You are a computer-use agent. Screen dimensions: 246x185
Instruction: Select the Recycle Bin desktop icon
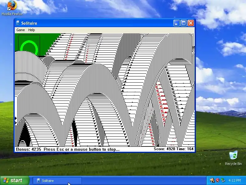[233, 158]
